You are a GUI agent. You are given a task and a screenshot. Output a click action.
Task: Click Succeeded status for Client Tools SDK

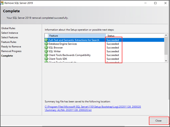point(113,59)
